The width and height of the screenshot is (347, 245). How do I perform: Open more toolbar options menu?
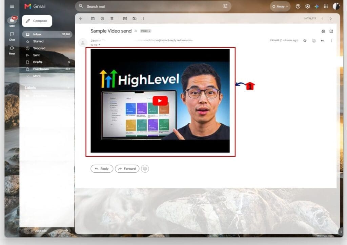[x=143, y=19]
